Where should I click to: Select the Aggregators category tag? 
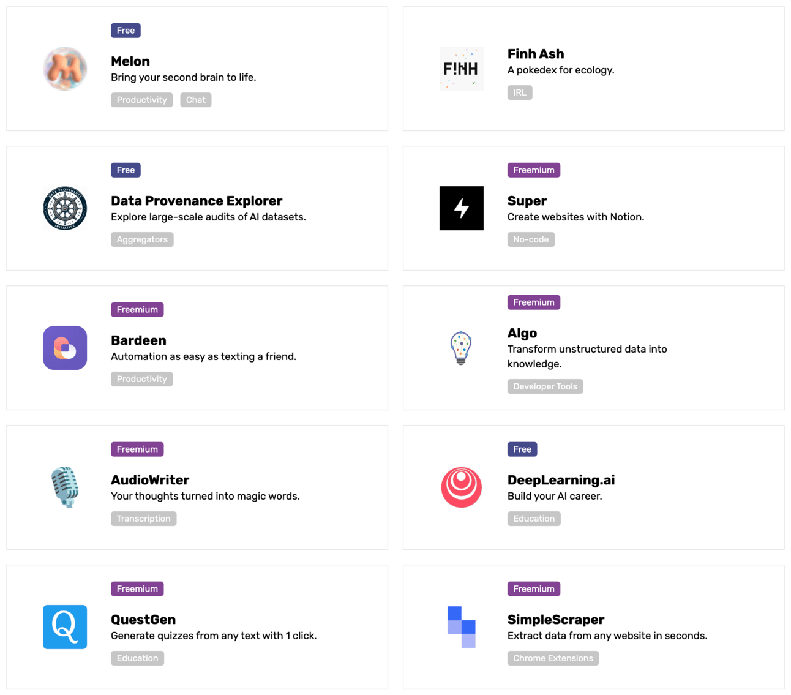(142, 239)
